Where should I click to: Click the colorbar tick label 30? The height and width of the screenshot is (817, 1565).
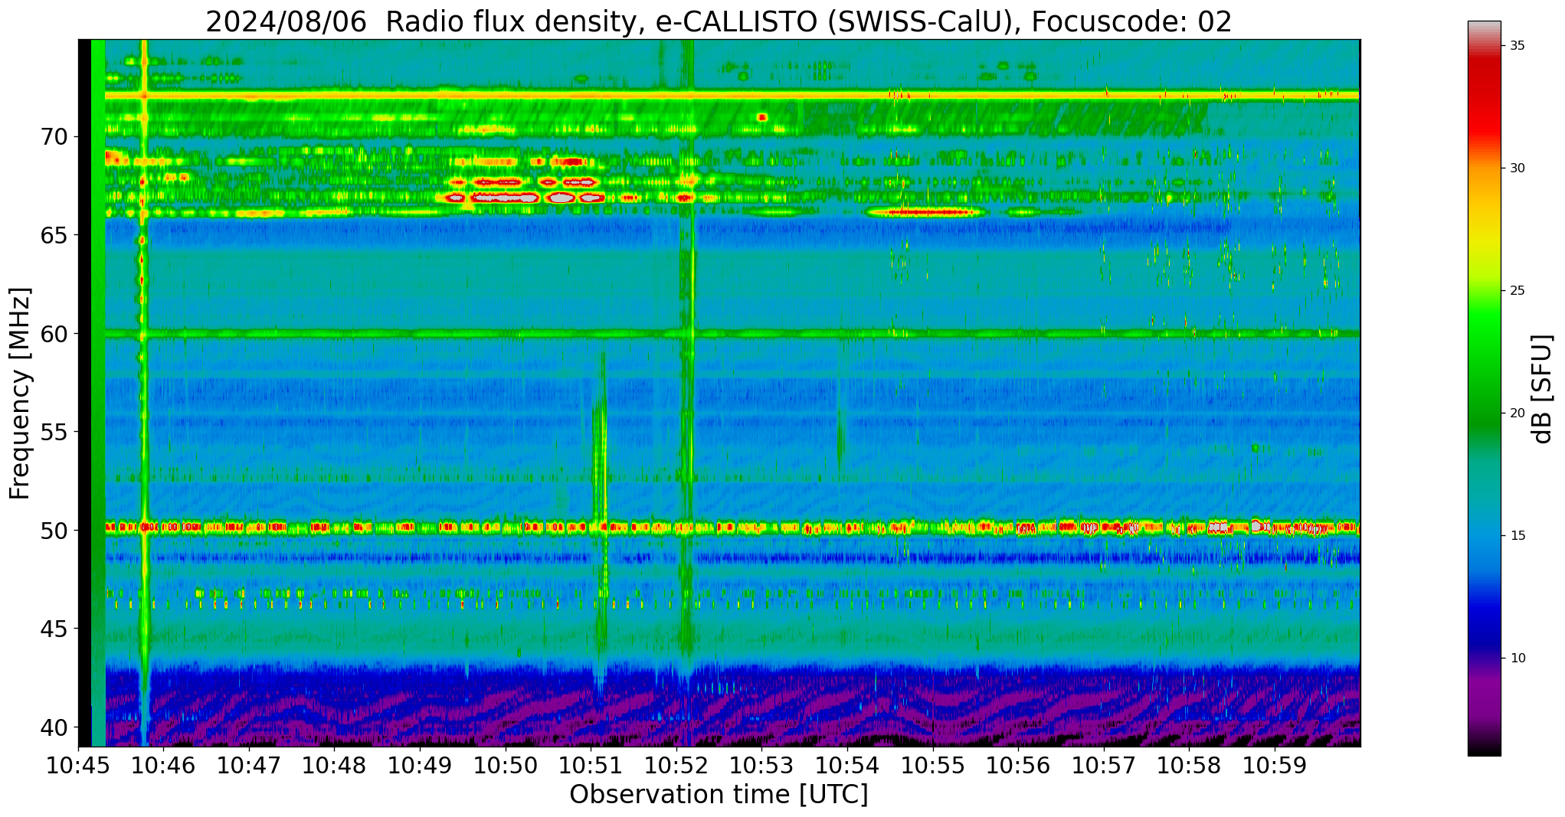click(1518, 168)
